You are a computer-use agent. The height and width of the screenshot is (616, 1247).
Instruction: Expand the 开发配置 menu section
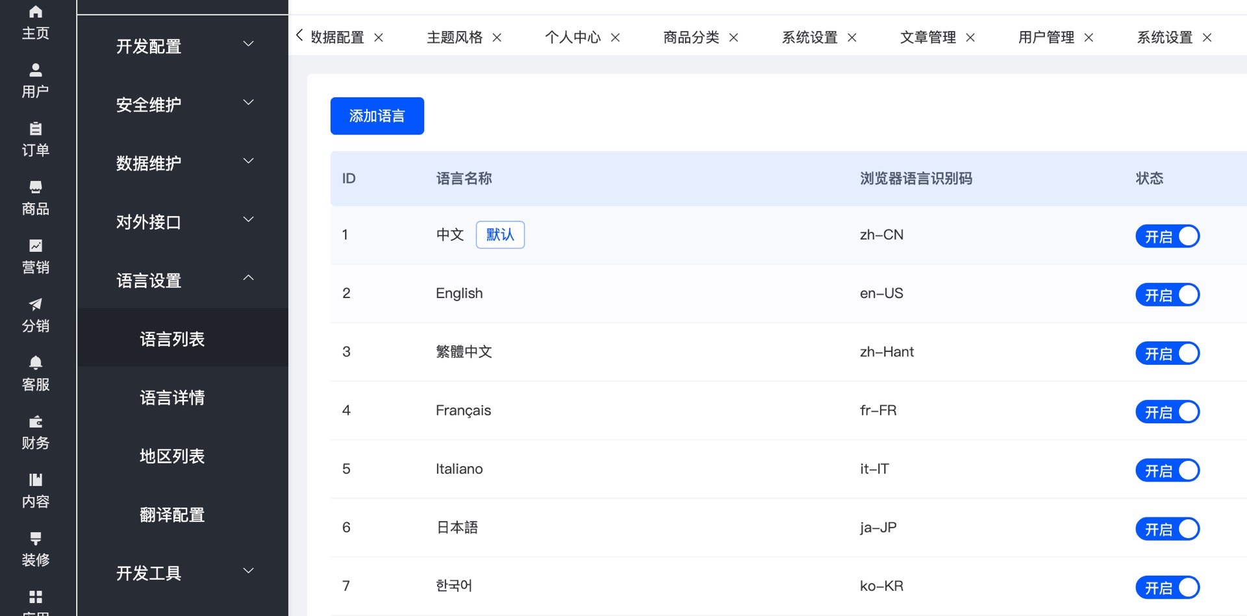pos(183,46)
